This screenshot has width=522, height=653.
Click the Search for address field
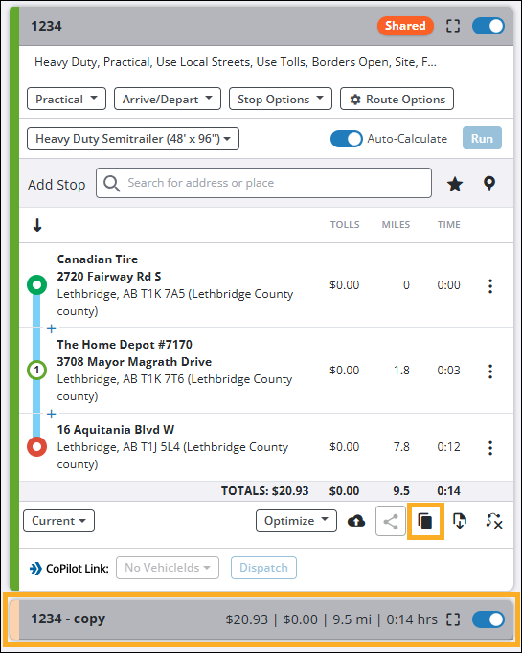point(263,183)
